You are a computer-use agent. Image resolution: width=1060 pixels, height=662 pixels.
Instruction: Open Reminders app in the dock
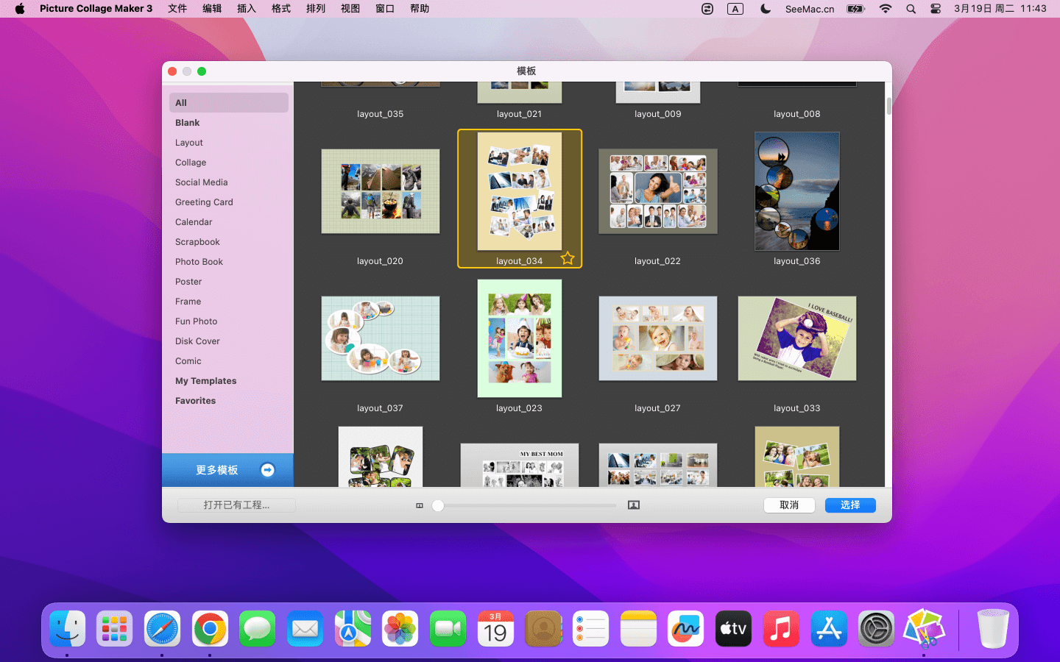590,629
